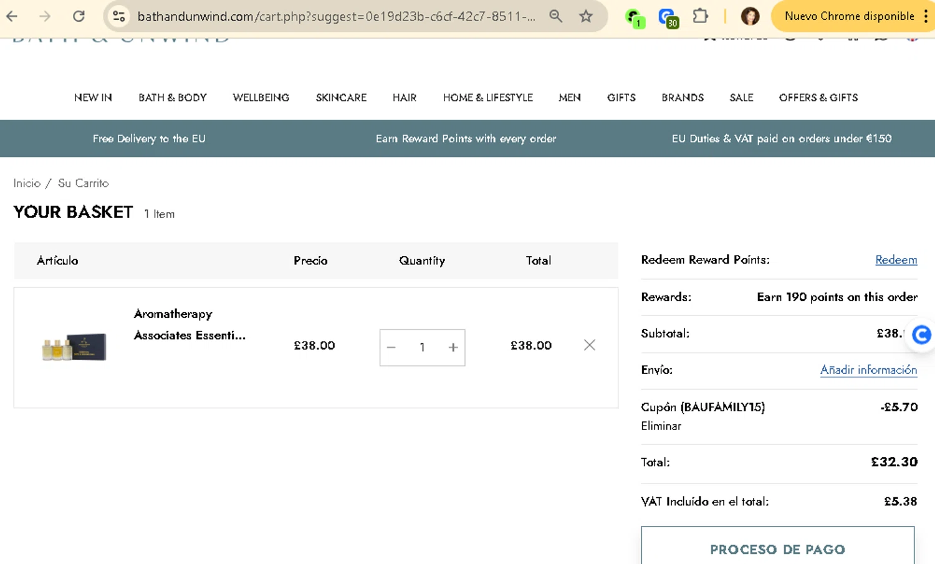Open the Chrome profile avatar

pos(750,16)
